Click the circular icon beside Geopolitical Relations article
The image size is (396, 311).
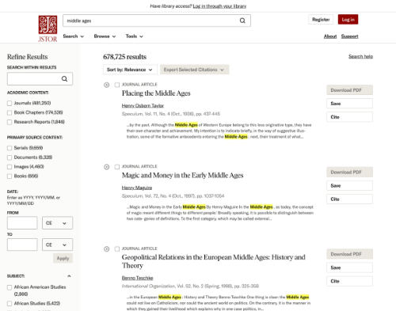(106, 249)
